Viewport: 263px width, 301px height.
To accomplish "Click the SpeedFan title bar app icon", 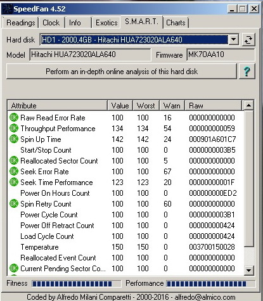I will click(x=7, y=9).
